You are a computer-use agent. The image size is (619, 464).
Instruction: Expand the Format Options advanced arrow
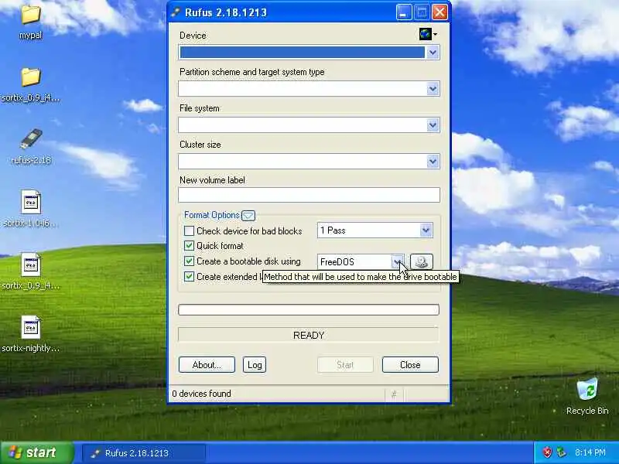[x=248, y=216]
